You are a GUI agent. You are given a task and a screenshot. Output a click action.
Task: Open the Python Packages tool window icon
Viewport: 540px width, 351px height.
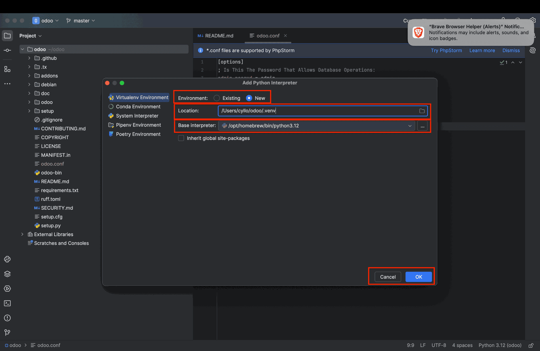pyautogui.click(x=7, y=274)
